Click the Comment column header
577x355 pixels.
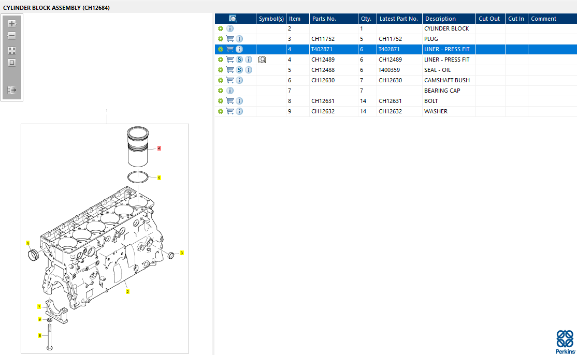coord(552,19)
